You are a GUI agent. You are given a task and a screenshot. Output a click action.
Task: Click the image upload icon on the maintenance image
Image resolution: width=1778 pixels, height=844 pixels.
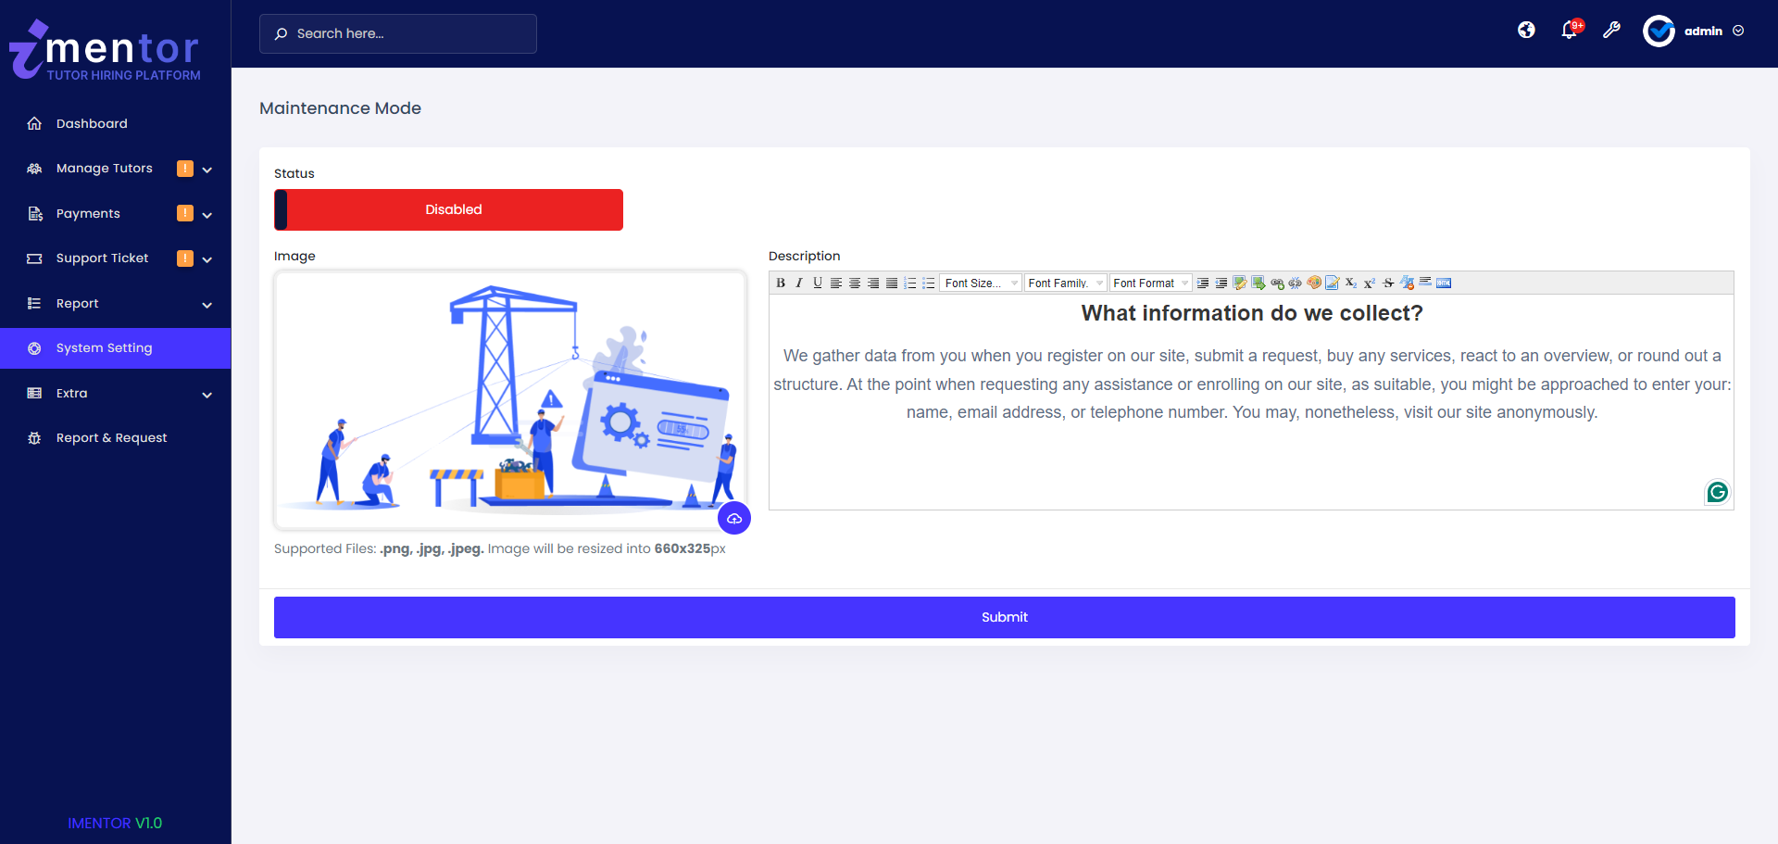734,518
